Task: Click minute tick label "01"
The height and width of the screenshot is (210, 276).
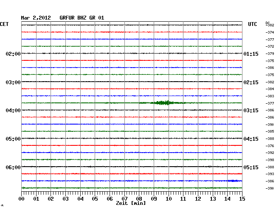Action: tap(36, 199)
